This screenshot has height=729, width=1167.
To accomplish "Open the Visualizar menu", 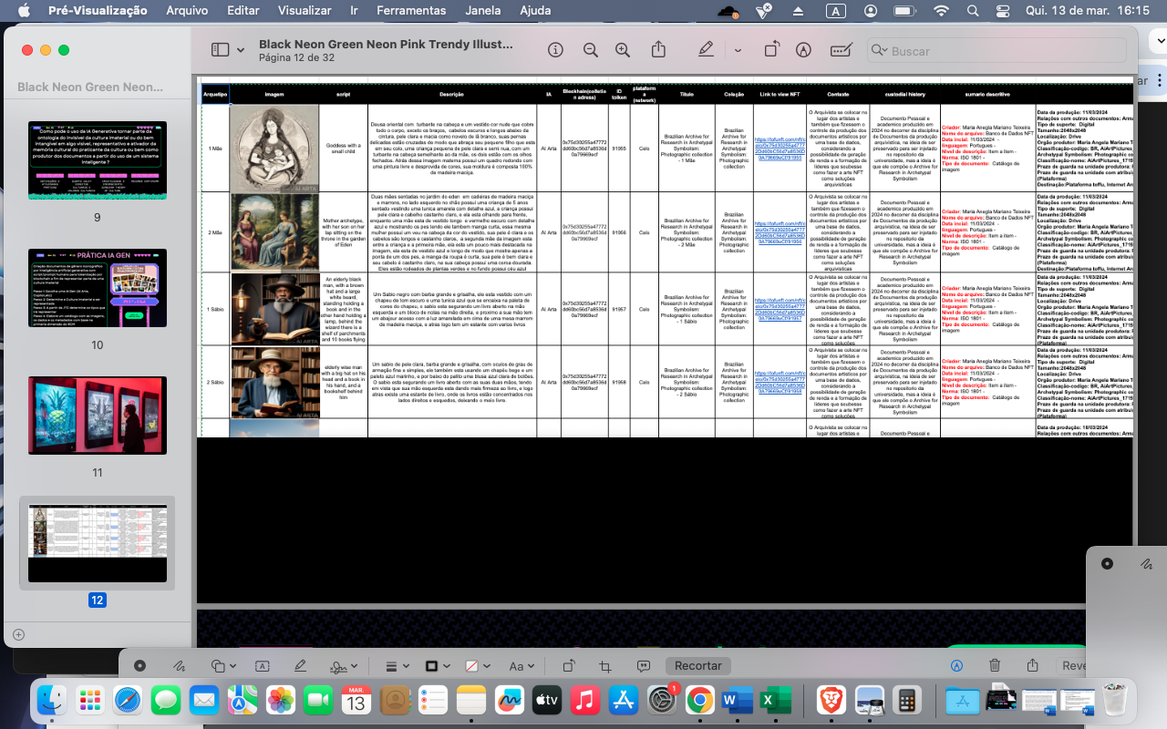I will (x=305, y=11).
